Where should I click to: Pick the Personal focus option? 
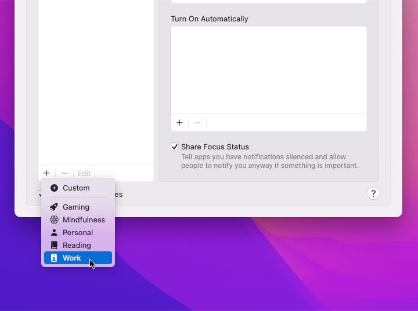coord(78,232)
